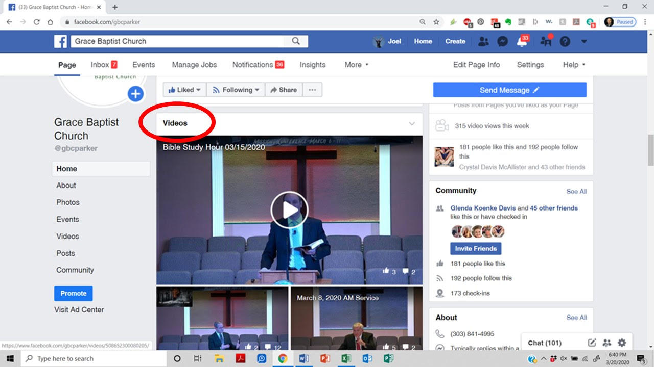This screenshot has height=367, width=654.
Task: Open the Manage Jobs tab
Action: [x=194, y=65]
